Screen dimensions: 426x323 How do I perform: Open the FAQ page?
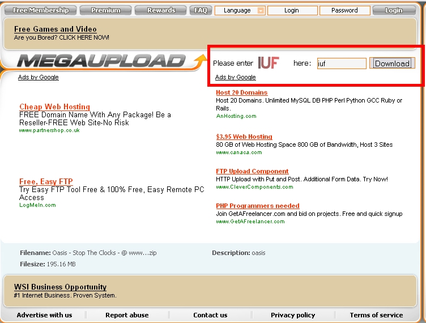(201, 10)
